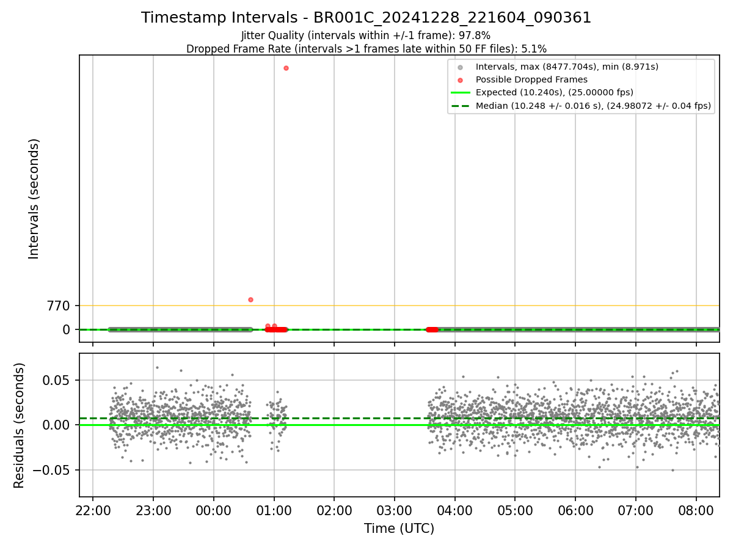Click the x-axis tick label '04:00'
The image size is (733, 550).
454,510
